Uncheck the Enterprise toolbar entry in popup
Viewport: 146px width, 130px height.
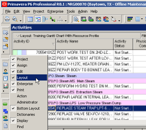tap(29, 84)
